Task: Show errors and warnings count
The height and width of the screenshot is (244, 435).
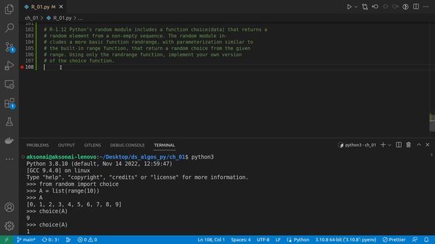Action: (x=87, y=239)
